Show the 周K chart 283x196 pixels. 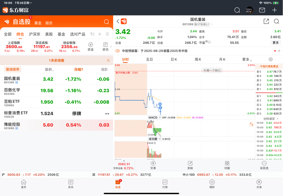click(x=198, y=59)
